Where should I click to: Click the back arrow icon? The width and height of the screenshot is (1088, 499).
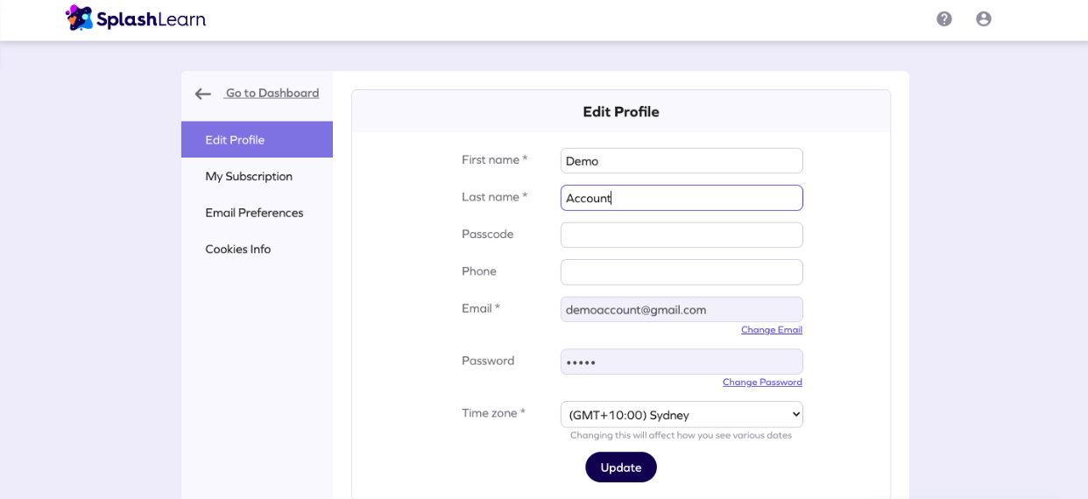[203, 94]
